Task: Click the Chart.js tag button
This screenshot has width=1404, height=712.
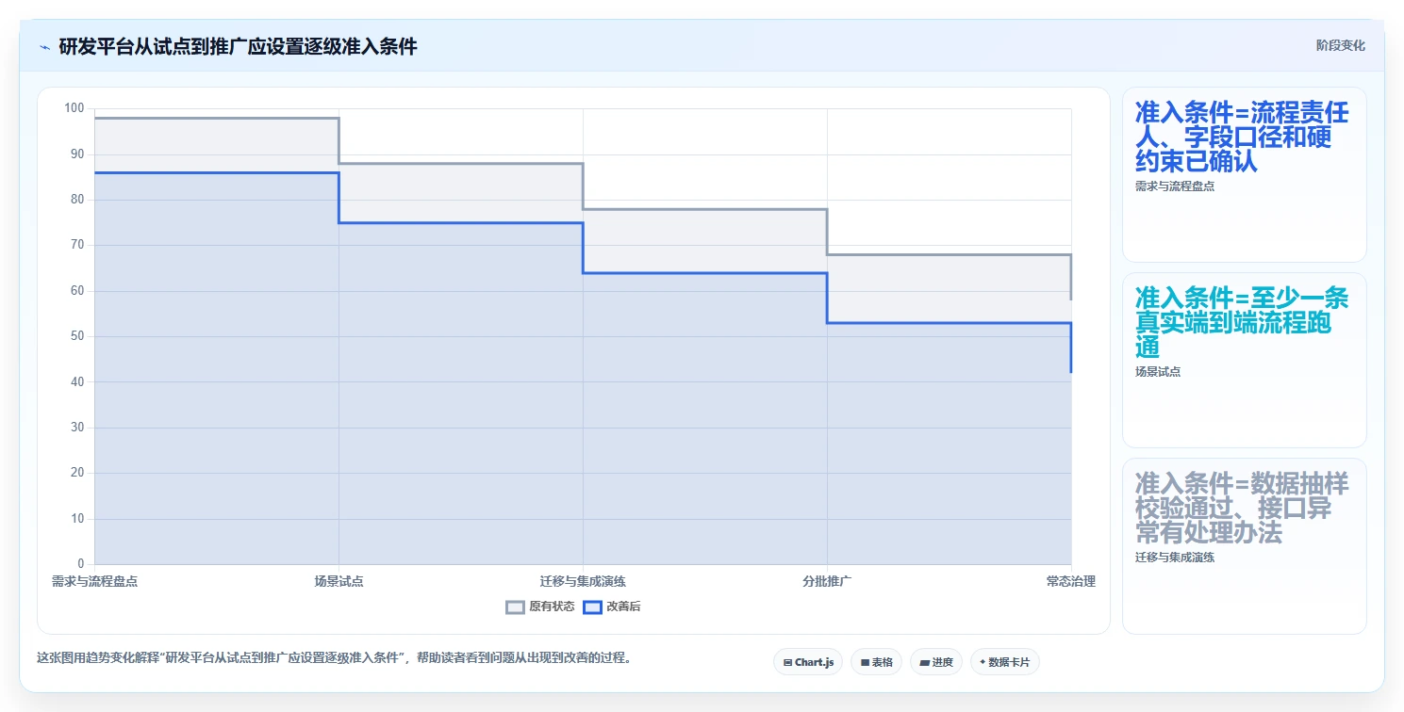Action: click(x=808, y=662)
